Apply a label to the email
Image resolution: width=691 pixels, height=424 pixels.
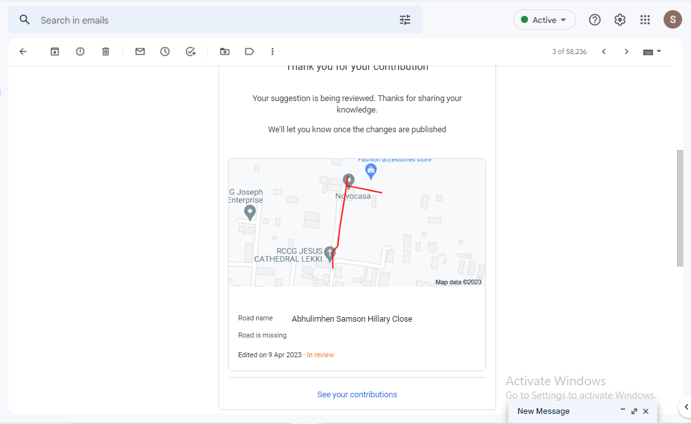(x=249, y=51)
